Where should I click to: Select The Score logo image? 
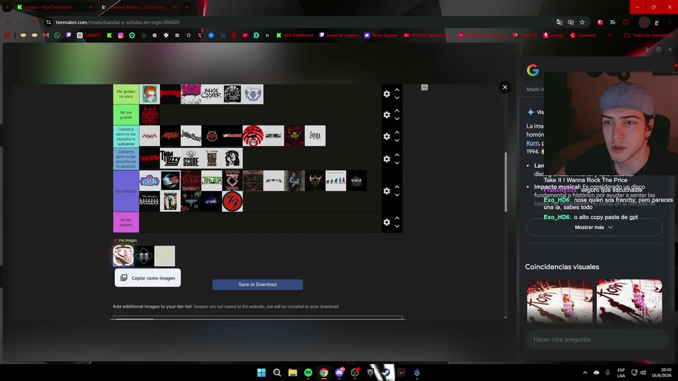pyautogui.click(x=191, y=158)
